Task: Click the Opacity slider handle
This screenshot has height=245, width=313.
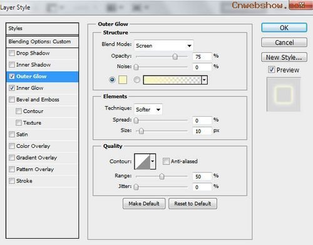Action: coord(175,56)
